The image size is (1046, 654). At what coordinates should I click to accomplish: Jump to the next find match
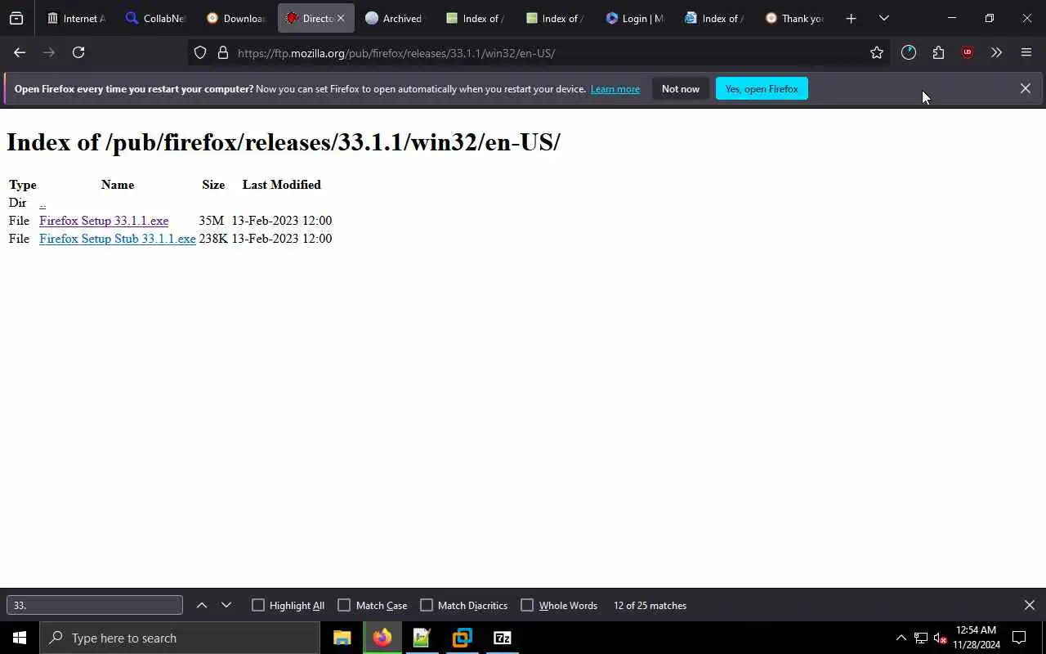click(226, 605)
